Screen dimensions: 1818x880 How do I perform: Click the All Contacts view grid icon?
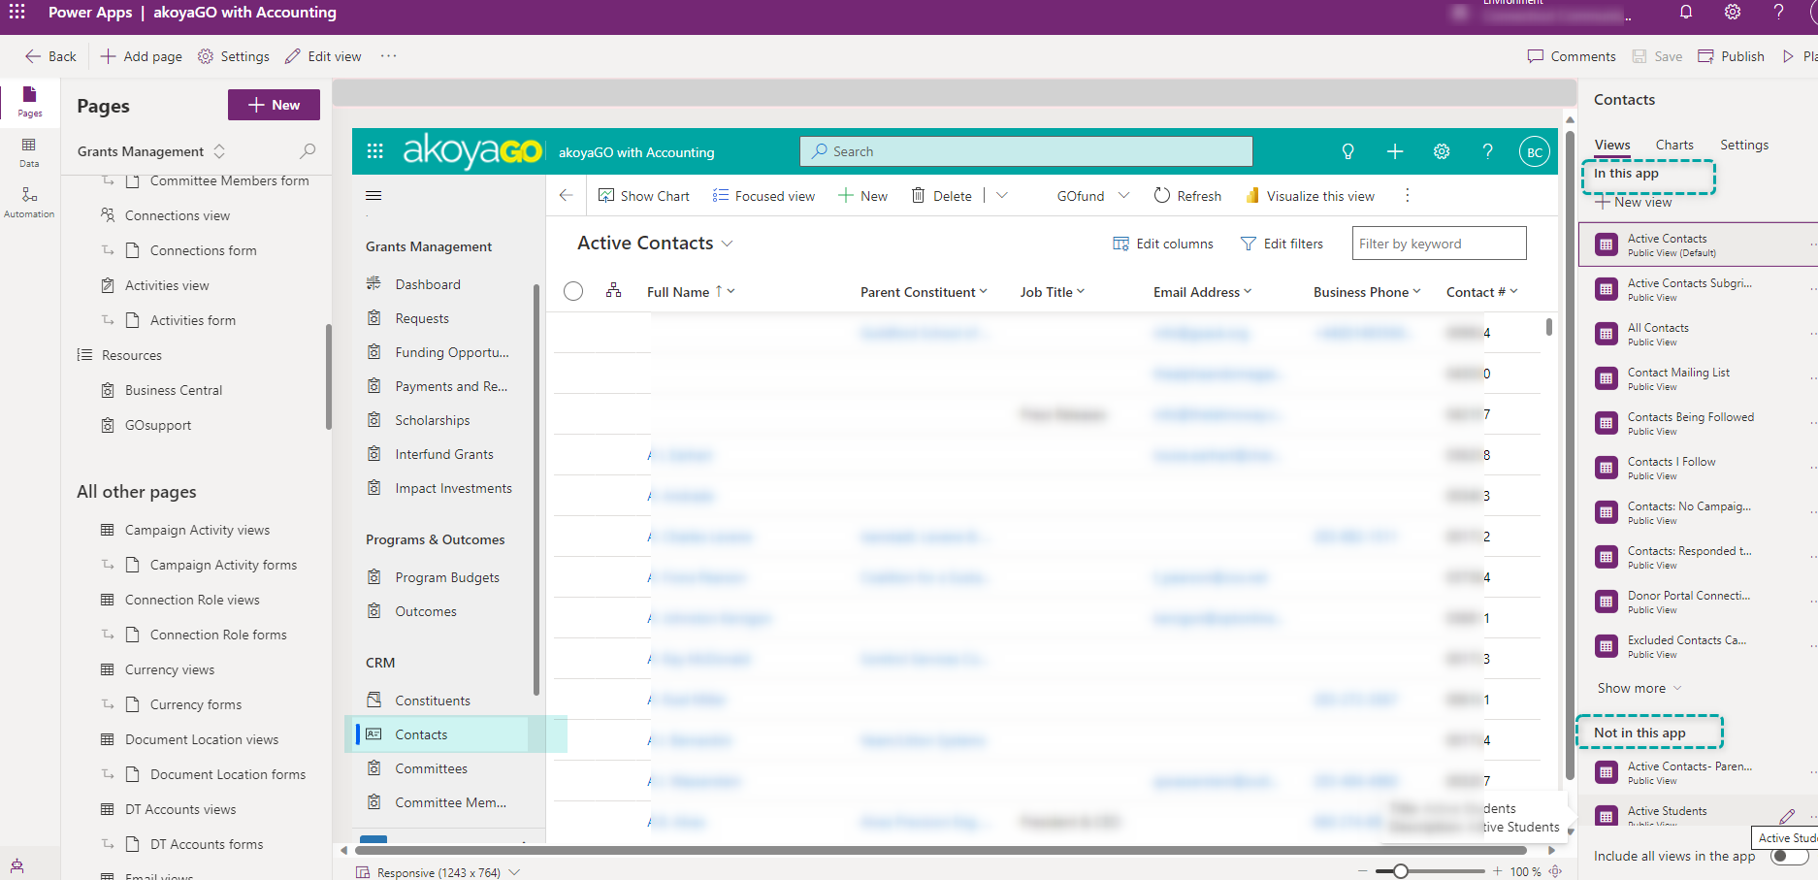click(1607, 334)
